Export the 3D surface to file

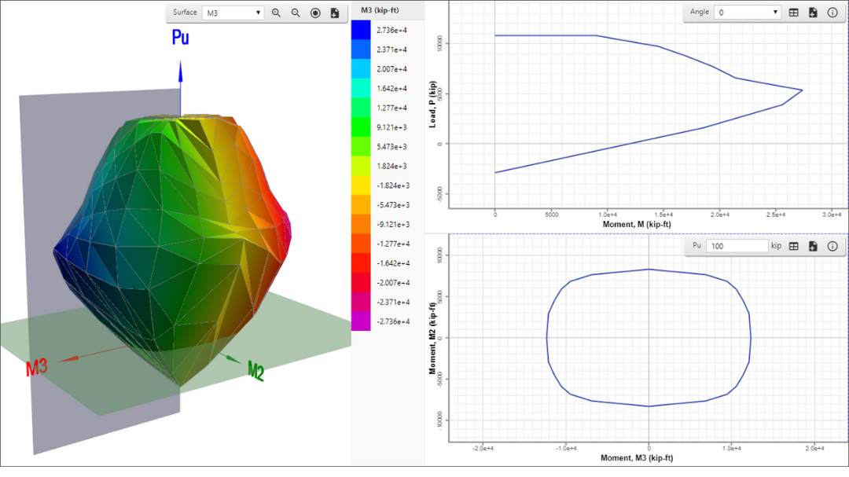point(335,13)
